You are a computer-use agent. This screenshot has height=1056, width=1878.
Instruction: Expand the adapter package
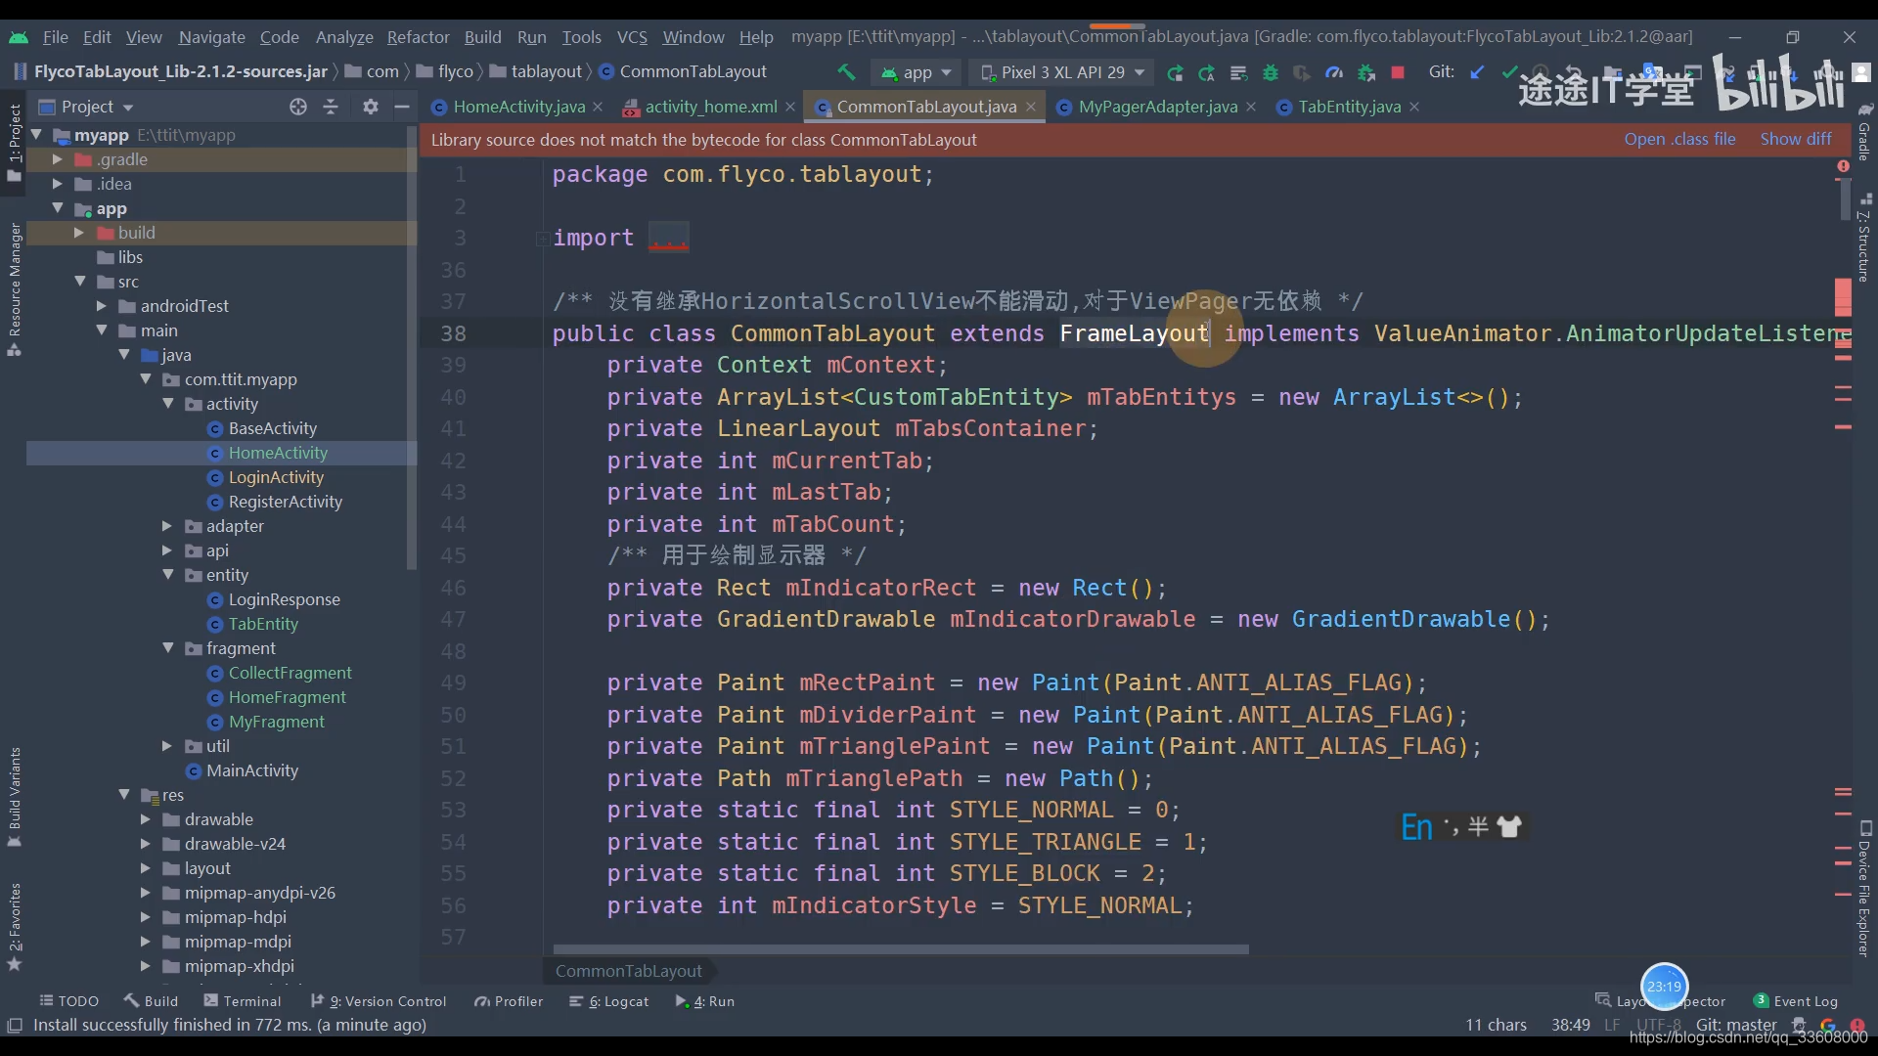click(167, 526)
